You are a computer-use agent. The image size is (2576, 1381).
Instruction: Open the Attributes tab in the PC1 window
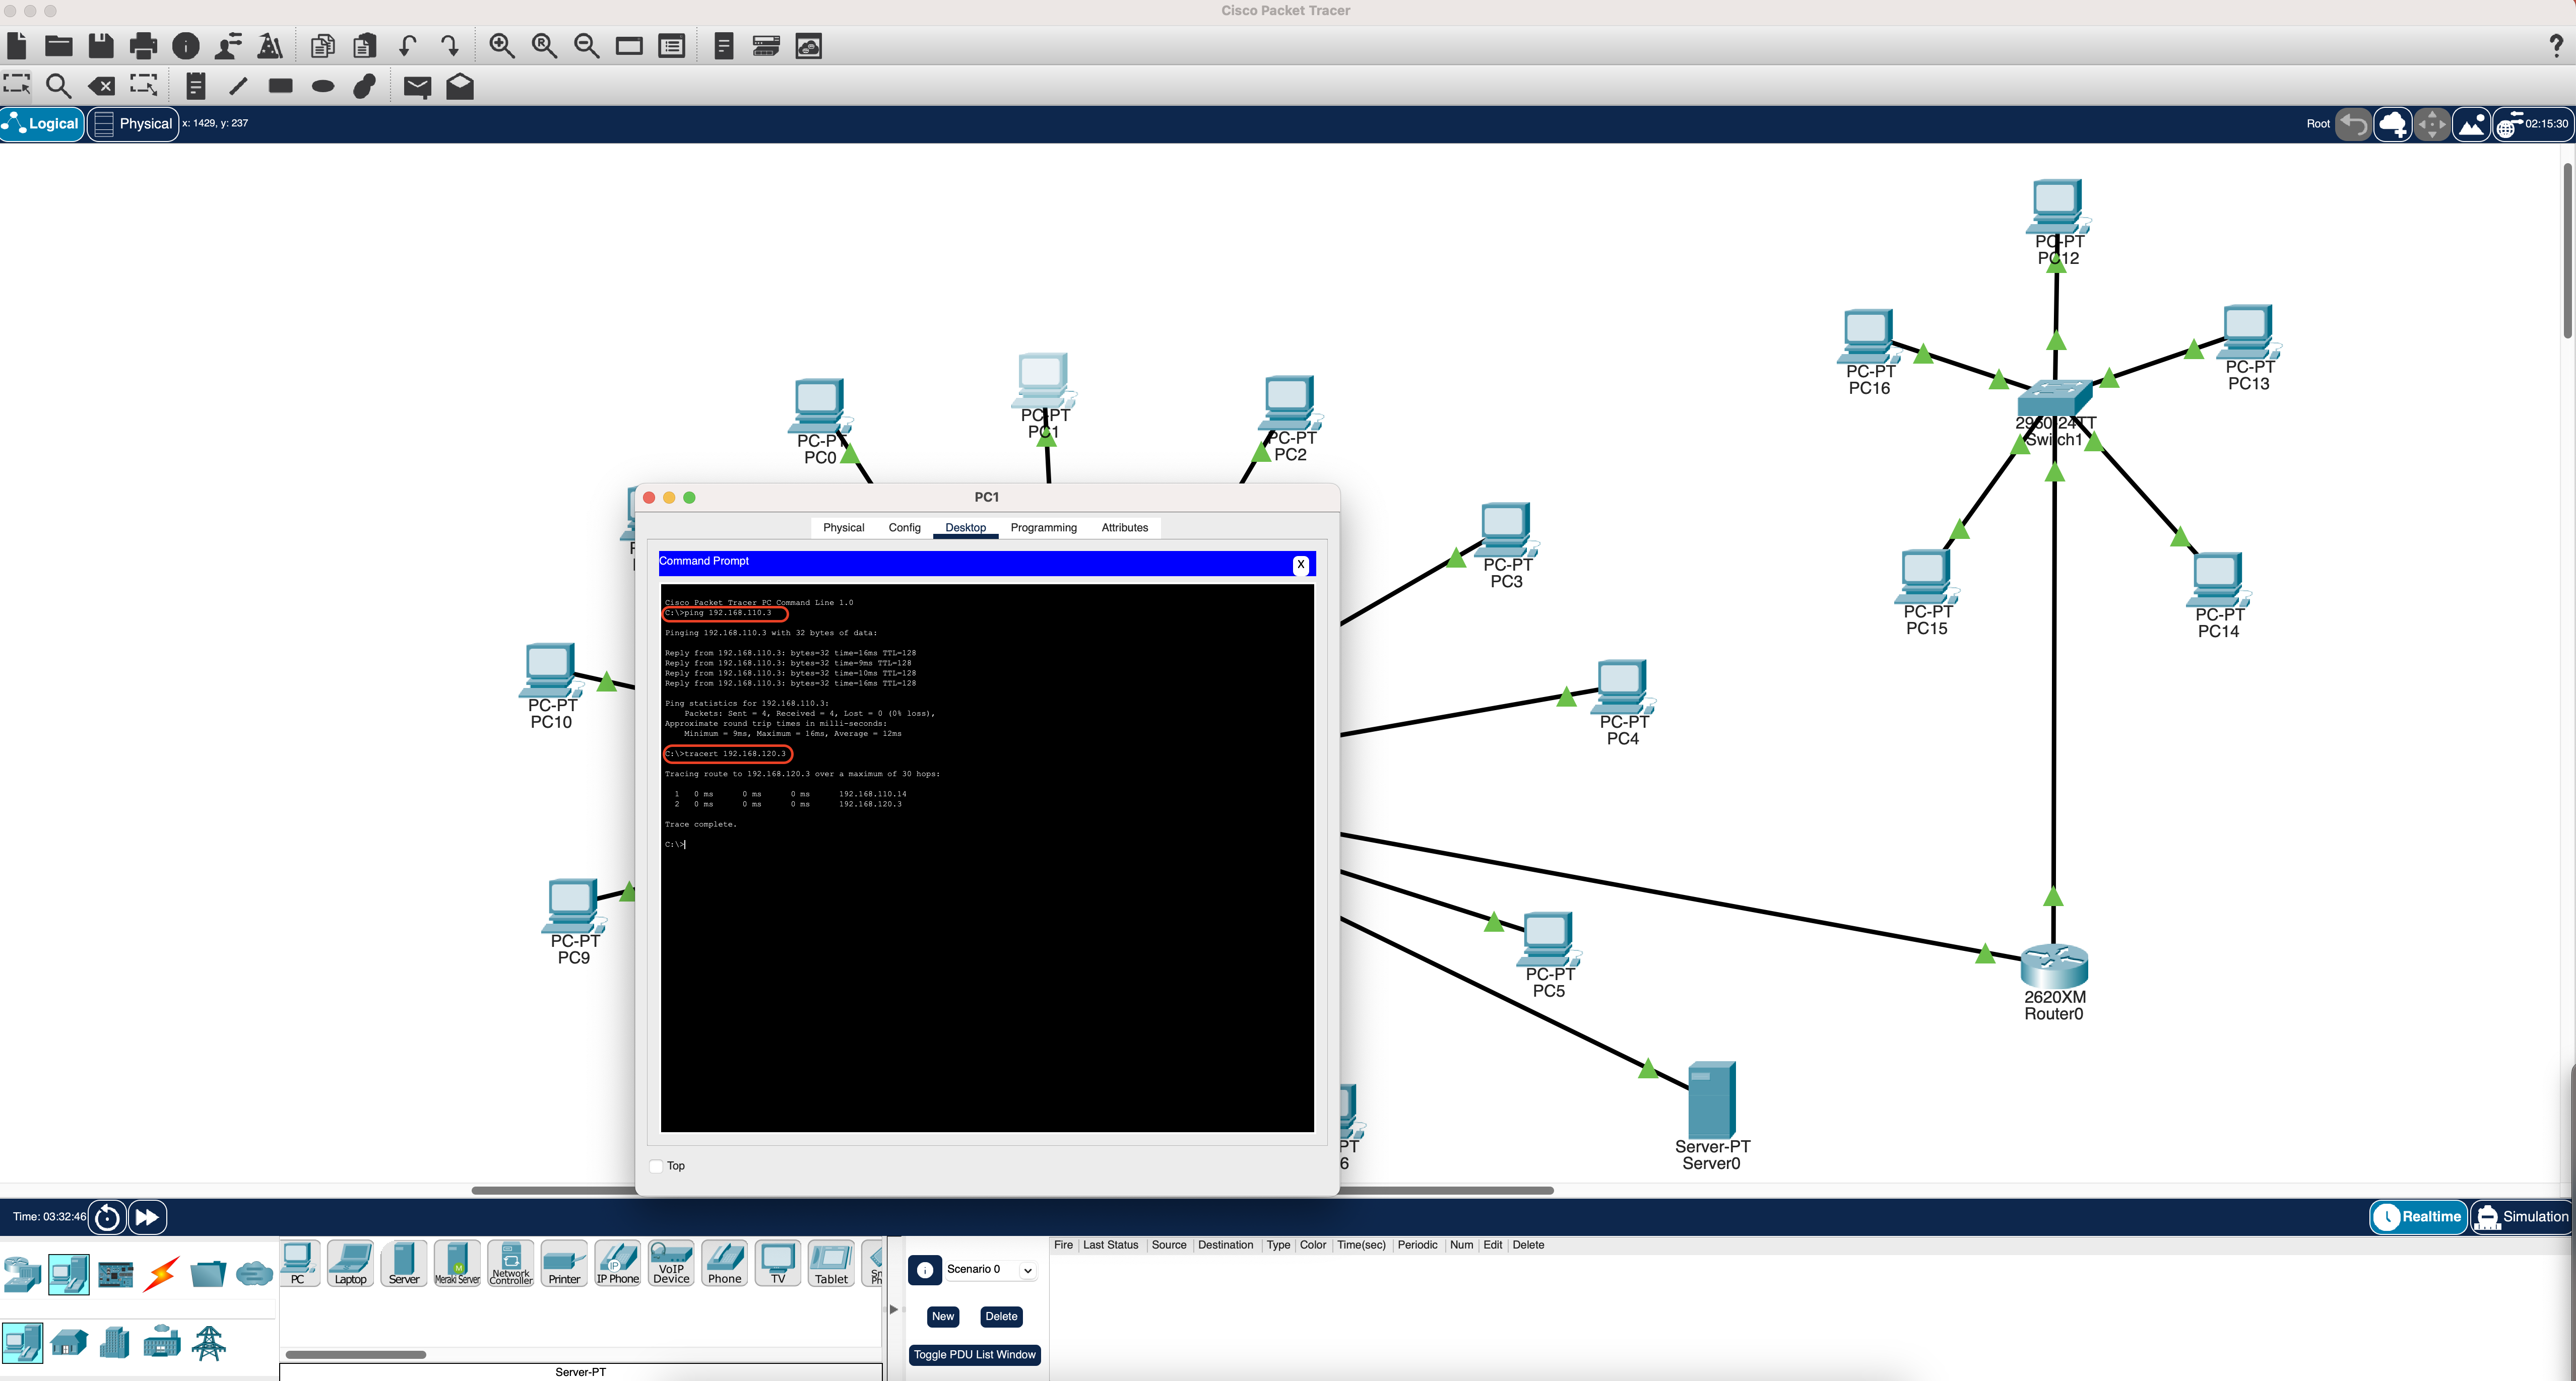click(1124, 528)
